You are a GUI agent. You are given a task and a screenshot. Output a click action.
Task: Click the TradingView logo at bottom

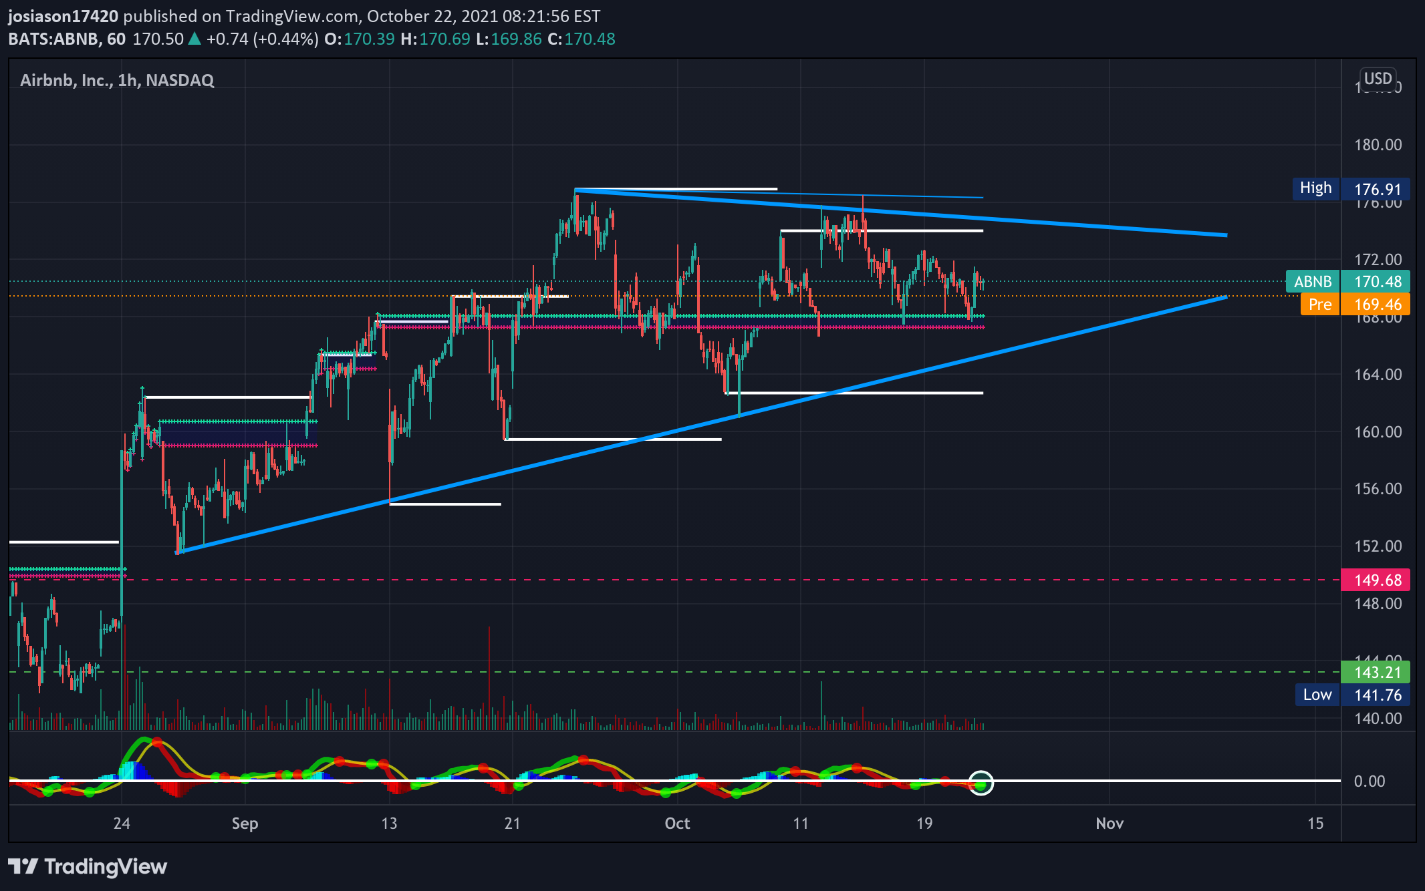88,867
